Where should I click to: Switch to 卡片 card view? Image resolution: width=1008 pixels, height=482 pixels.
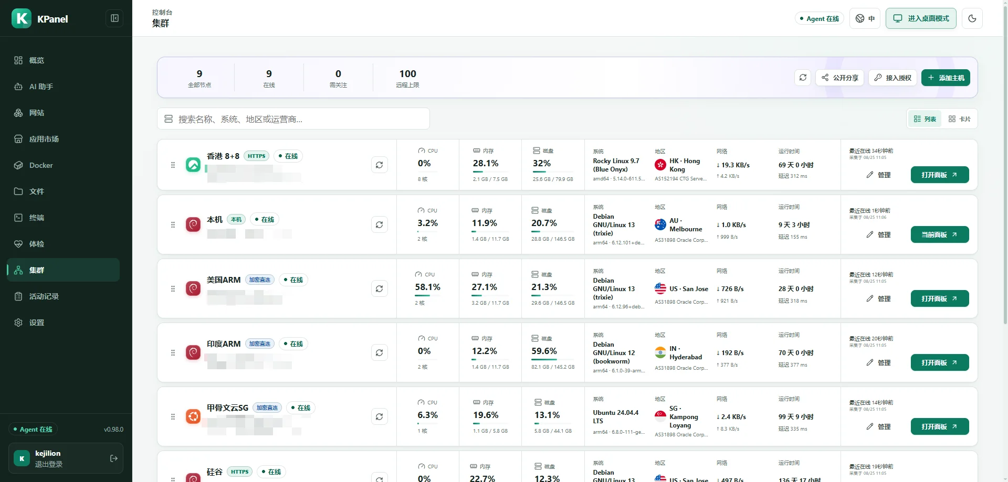(959, 119)
